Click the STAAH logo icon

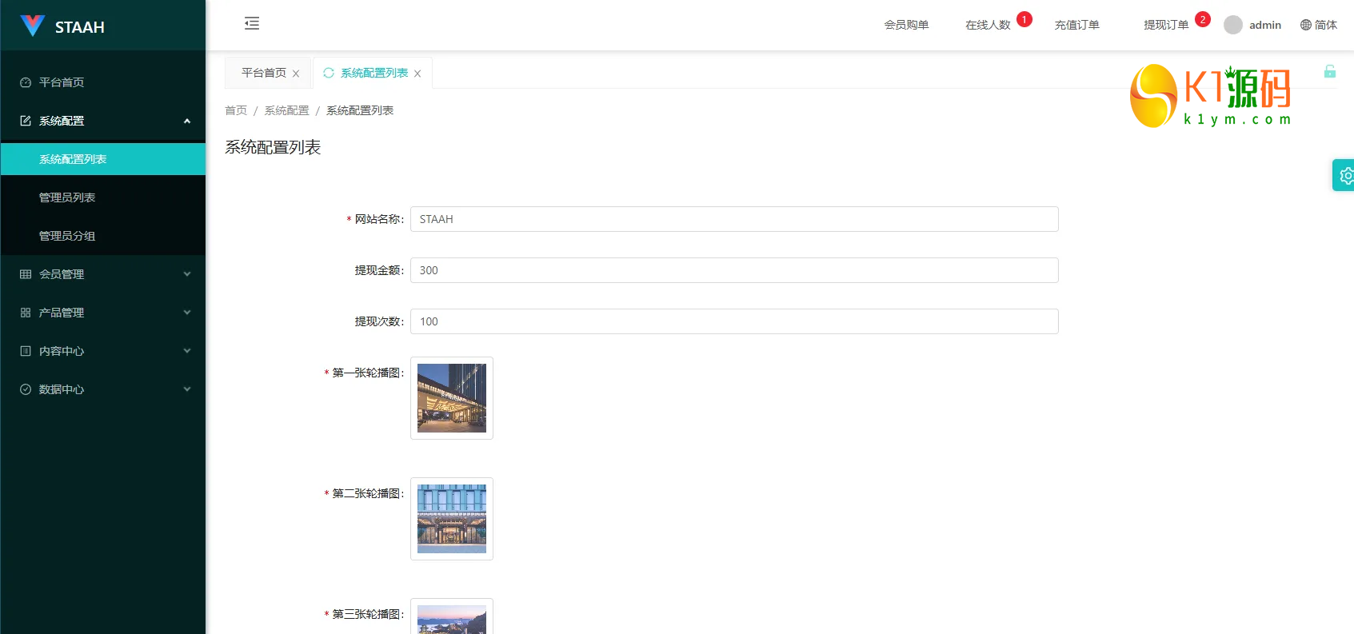(32, 26)
